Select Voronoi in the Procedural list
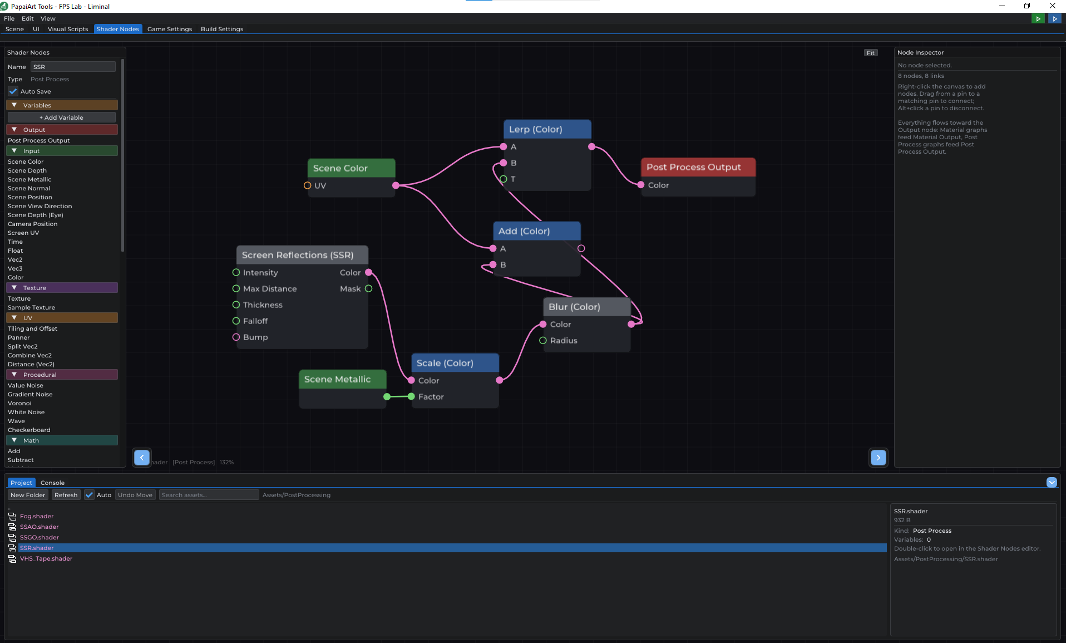1066x643 pixels. coord(19,403)
